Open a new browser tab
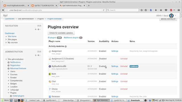This screenshot has height=102, width=182. click(x=89, y=6)
